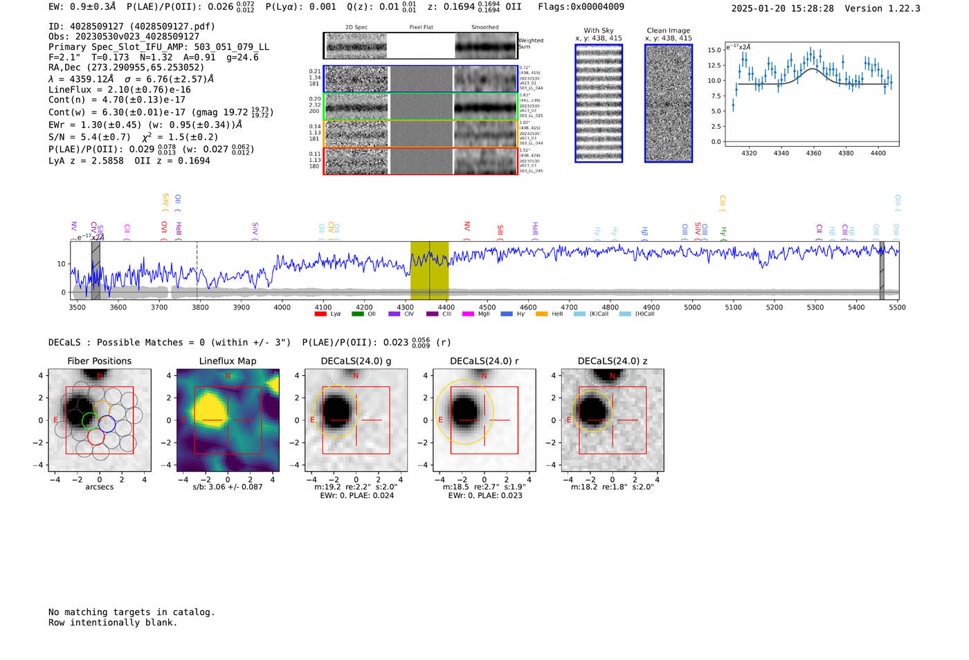This screenshot has height=660, width=969.
Task: Click the No matching targets in catalog text
Action: [132, 612]
